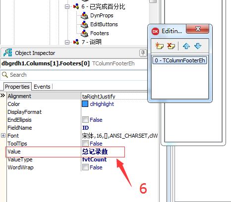Image resolution: width=231 pixels, height=202 pixels.
Task: Switch to the Events tab
Action: point(42,87)
